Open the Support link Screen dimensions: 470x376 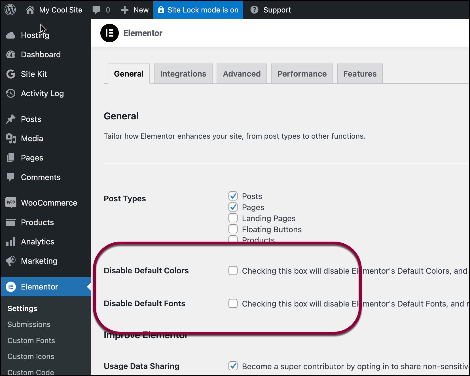[x=277, y=10]
